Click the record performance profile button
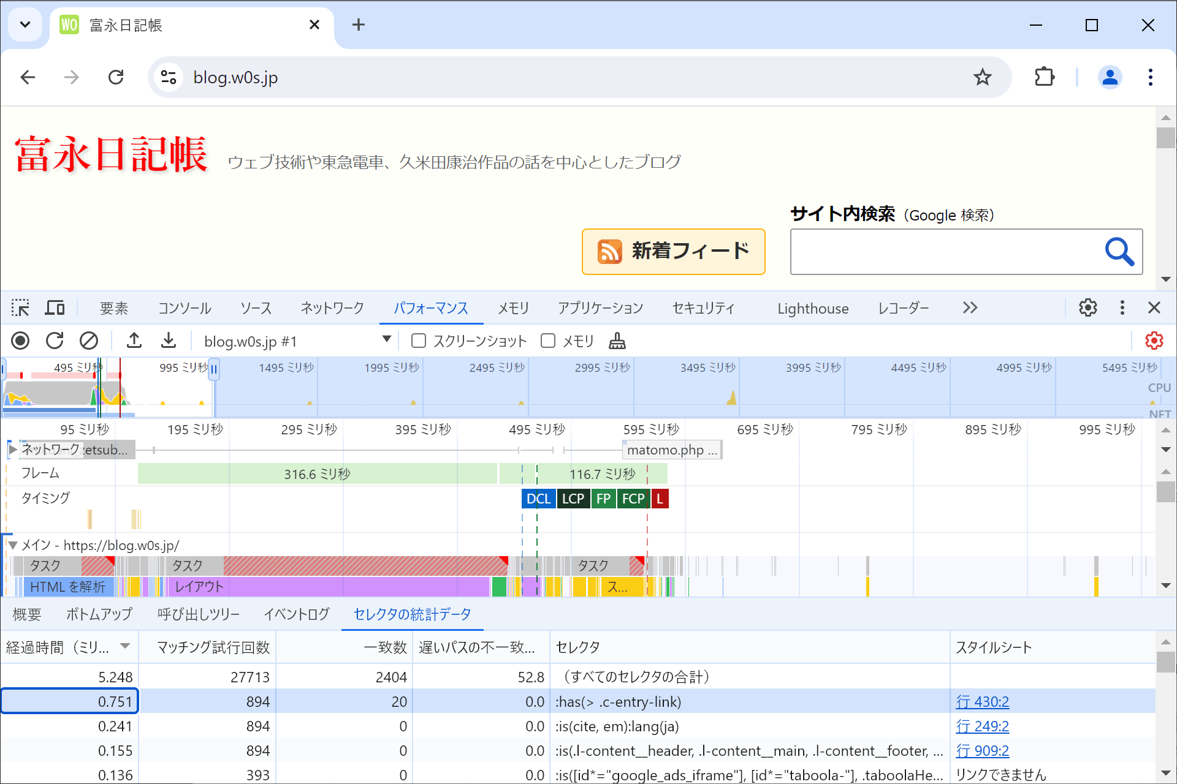This screenshot has height=784, width=1177. coord(20,341)
